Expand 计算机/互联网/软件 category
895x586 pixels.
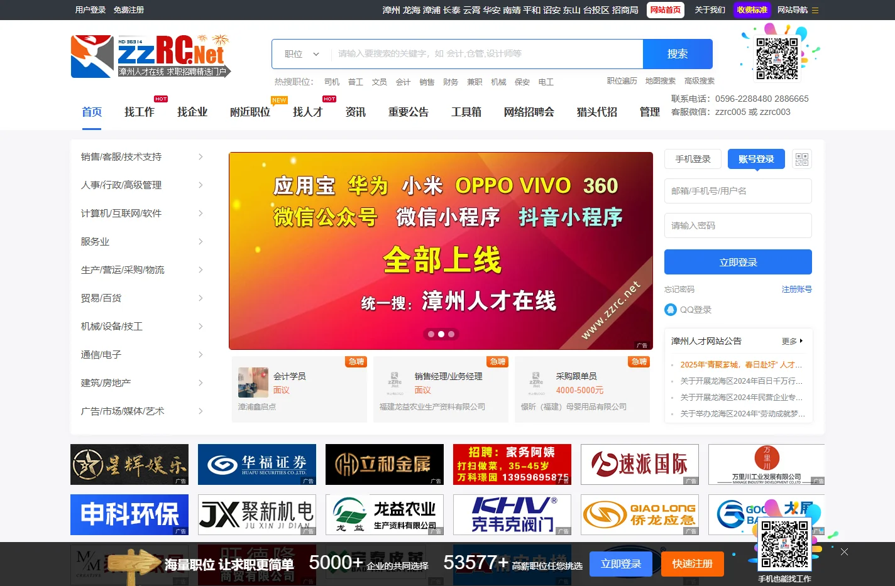[143, 213]
